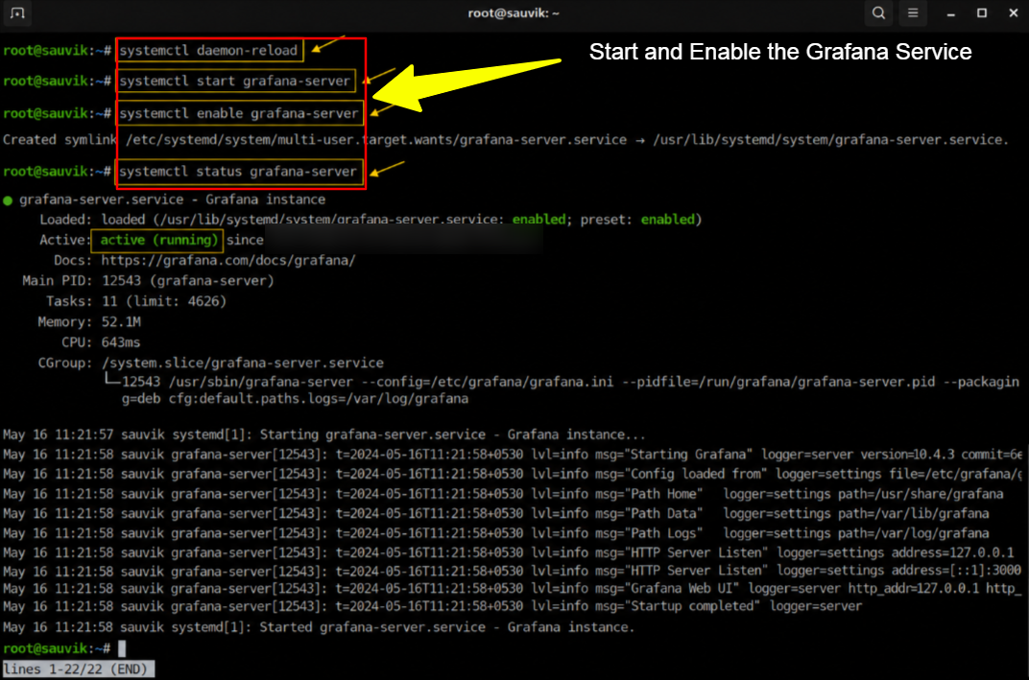The image size is (1029, 680).
Task: Click the HTTP Server Listen address=[::1]:3000 line
Action: (x=512, y=572)
